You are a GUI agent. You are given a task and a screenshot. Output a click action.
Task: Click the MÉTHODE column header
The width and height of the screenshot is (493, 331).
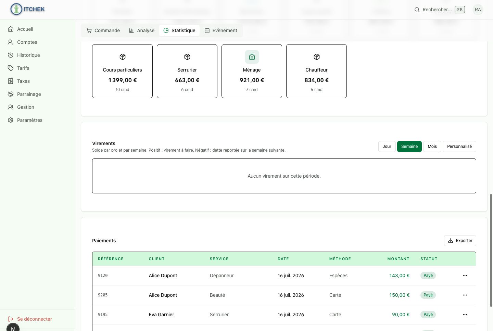point(340,259)
